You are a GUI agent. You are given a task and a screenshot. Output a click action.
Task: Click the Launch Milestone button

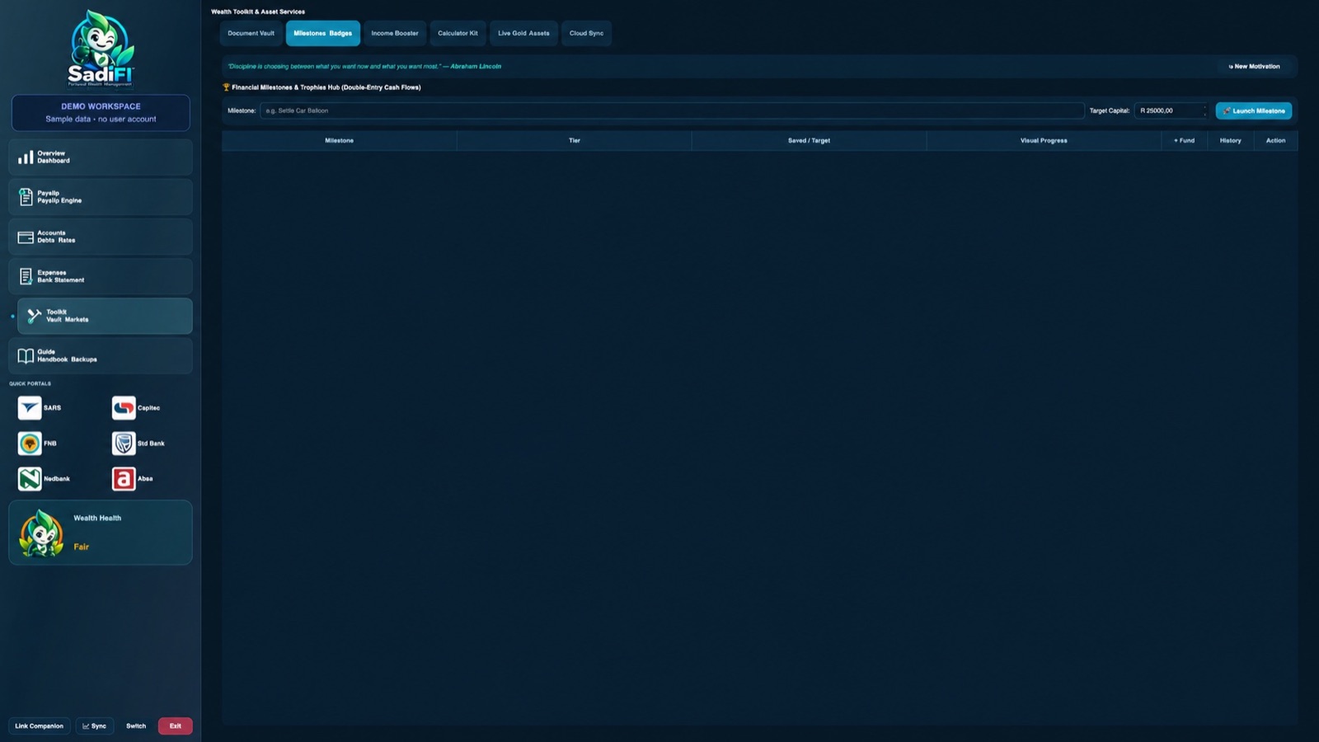[1253, 110]
